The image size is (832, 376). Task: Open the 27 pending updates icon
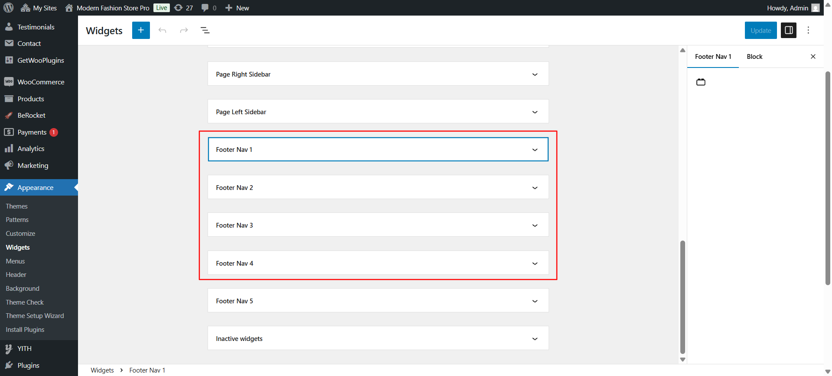184,8
